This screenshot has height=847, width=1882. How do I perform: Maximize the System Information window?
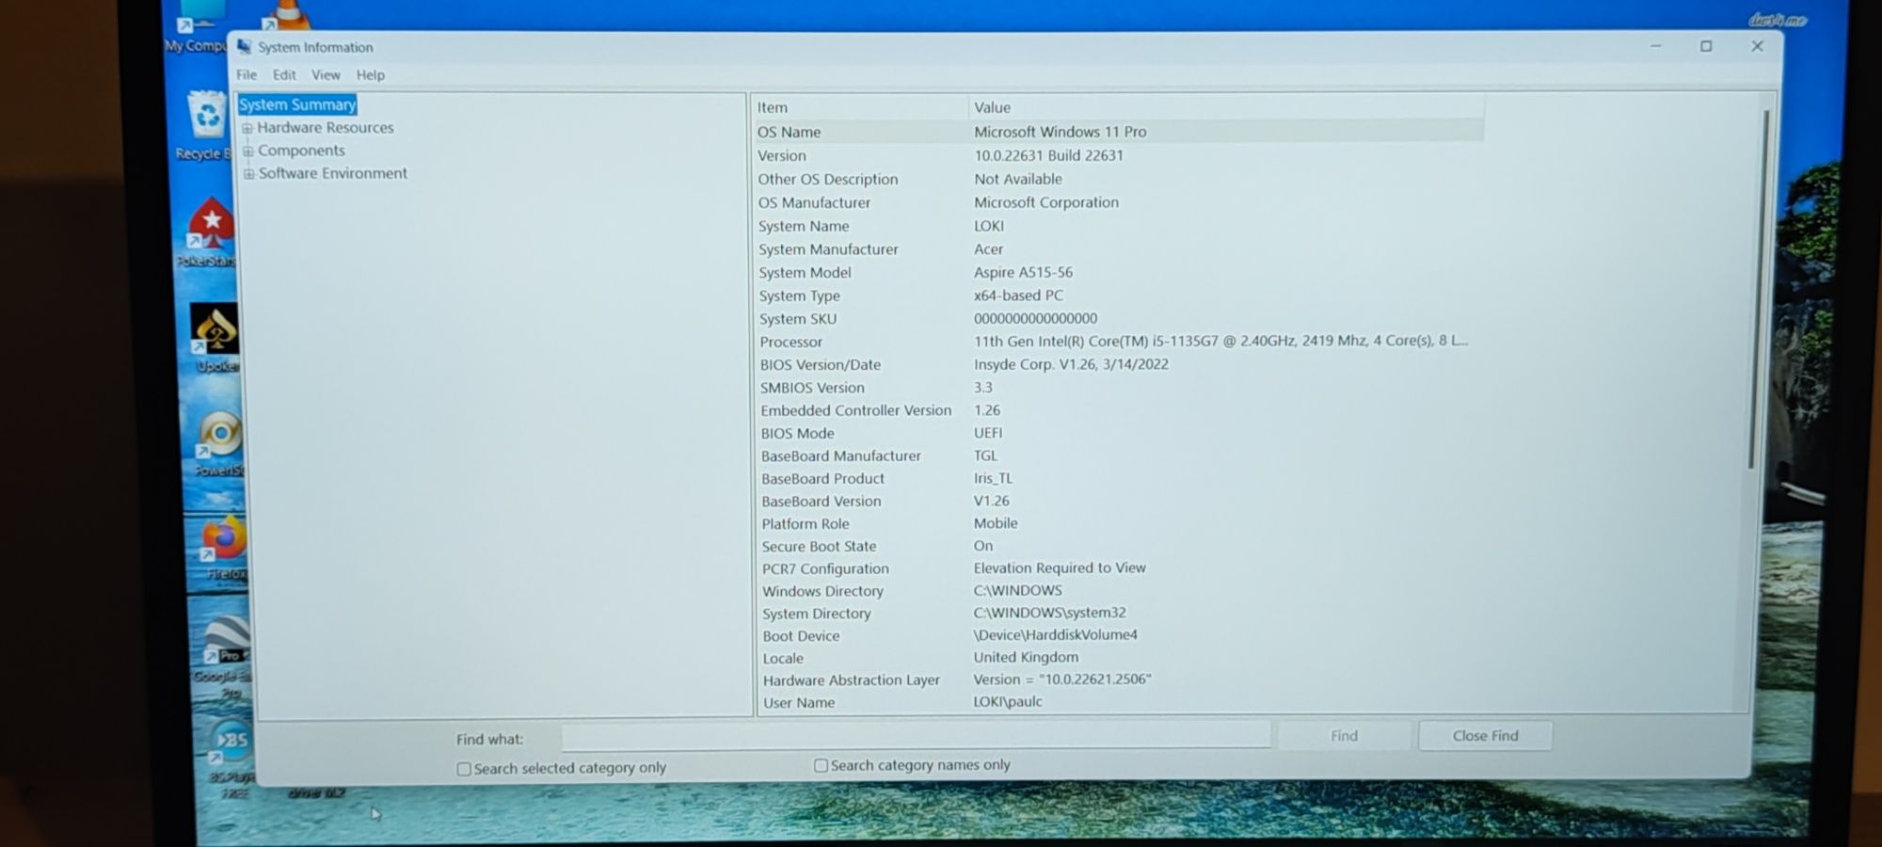tap(1706, 46)
